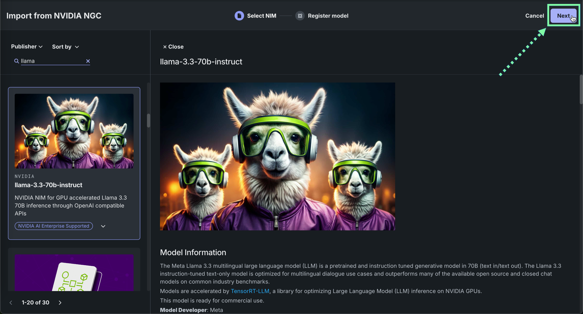Open the Sort by dropdown
The width and height of the screenshot is (583, 314).
(x=65, y=47)
